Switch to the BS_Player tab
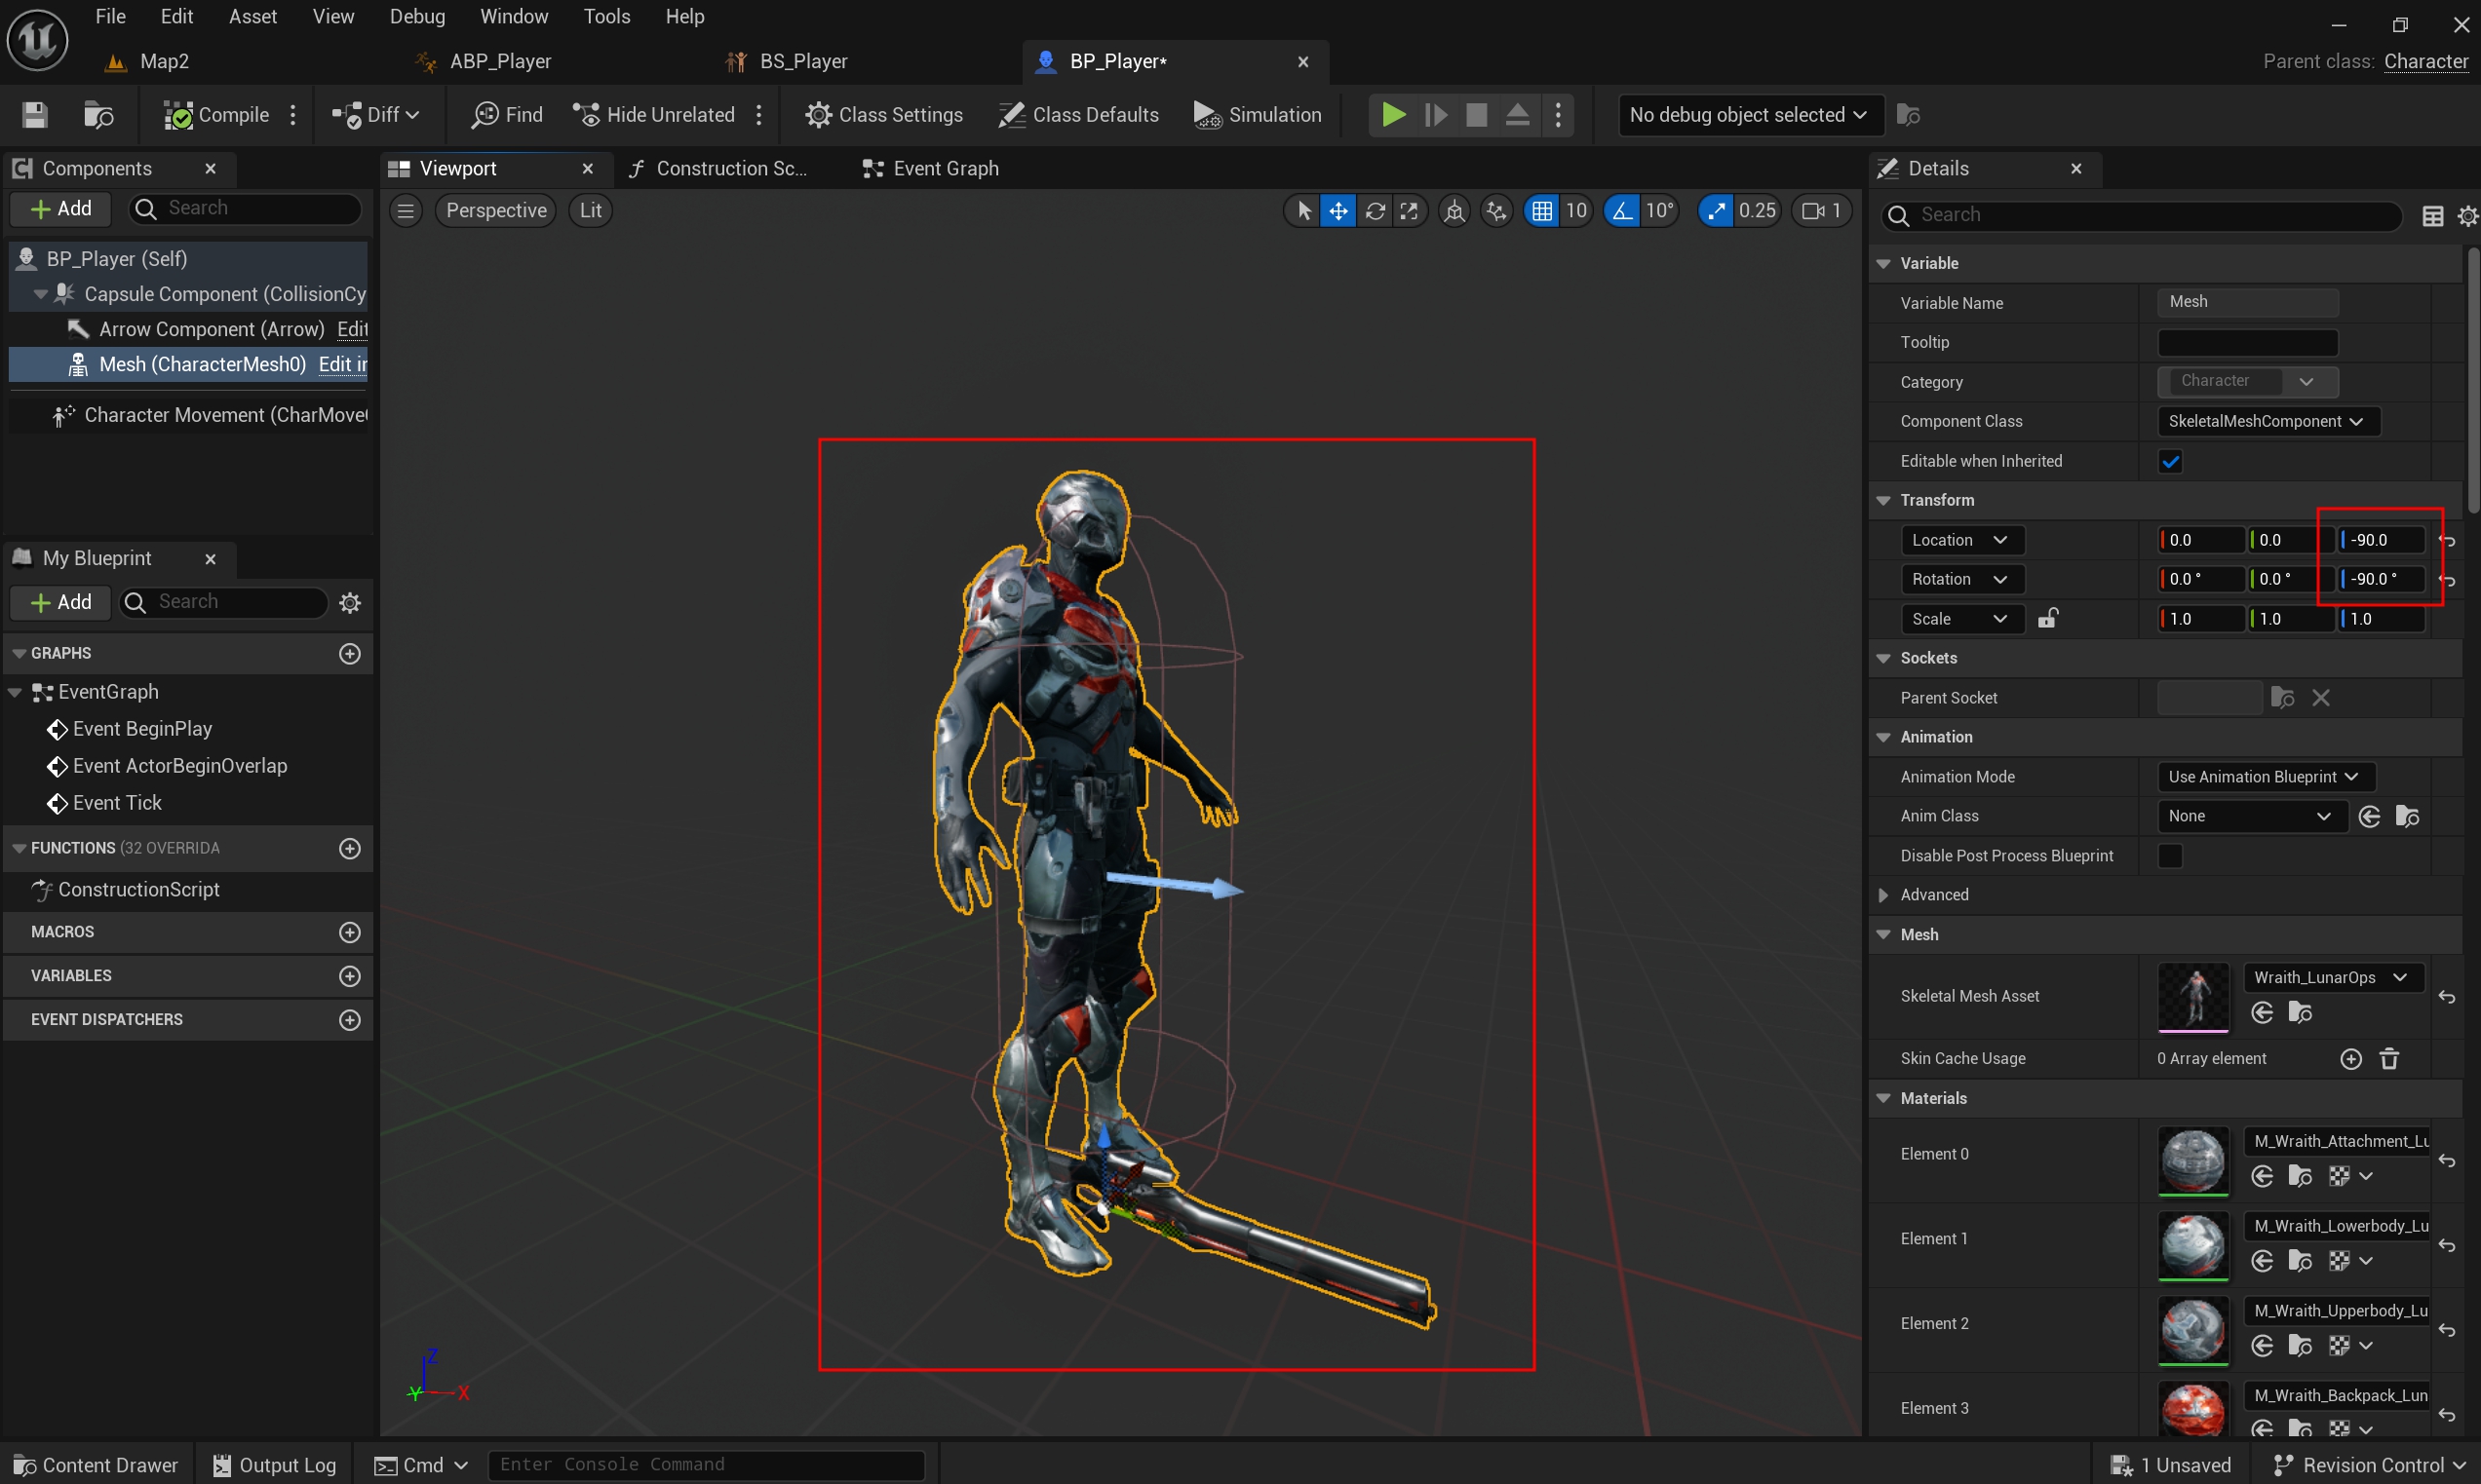 (803, 62)
